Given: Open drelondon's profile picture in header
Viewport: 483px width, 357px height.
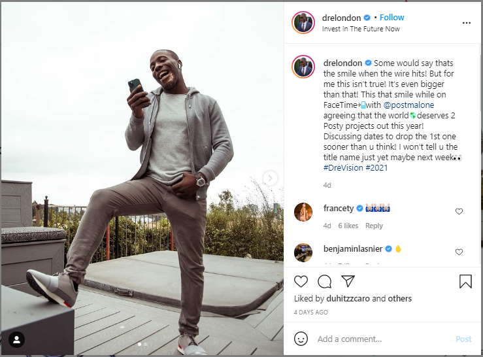Looking at the screenshot, I should pyautogui.click(x=303, y=23).
